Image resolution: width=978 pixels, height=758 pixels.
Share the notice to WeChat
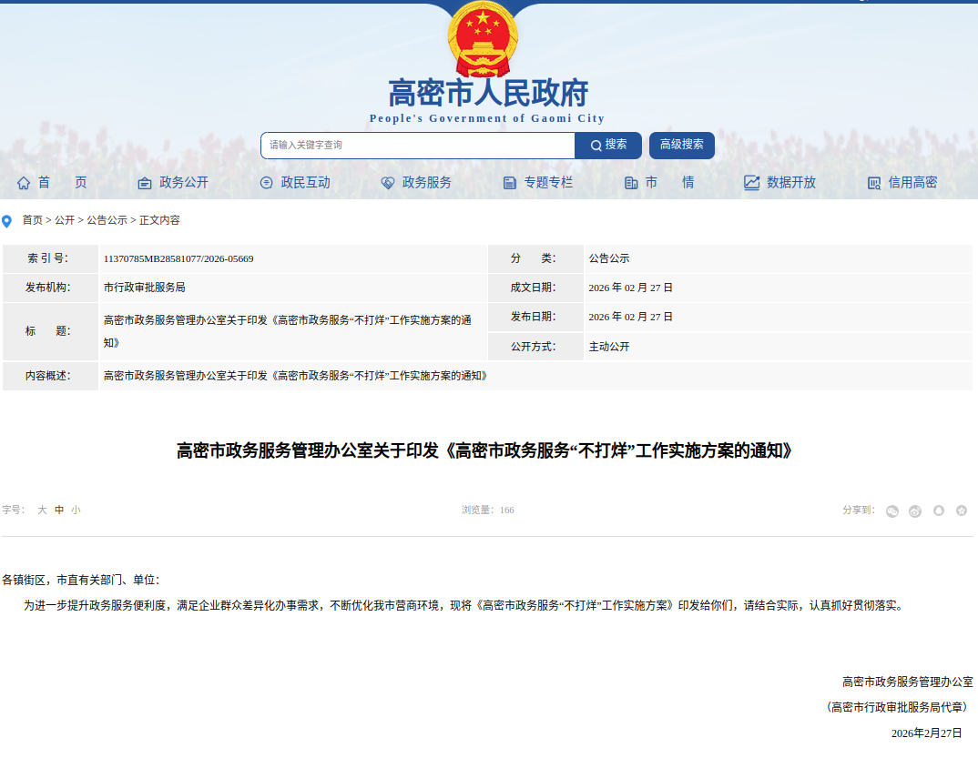(892, 510)
